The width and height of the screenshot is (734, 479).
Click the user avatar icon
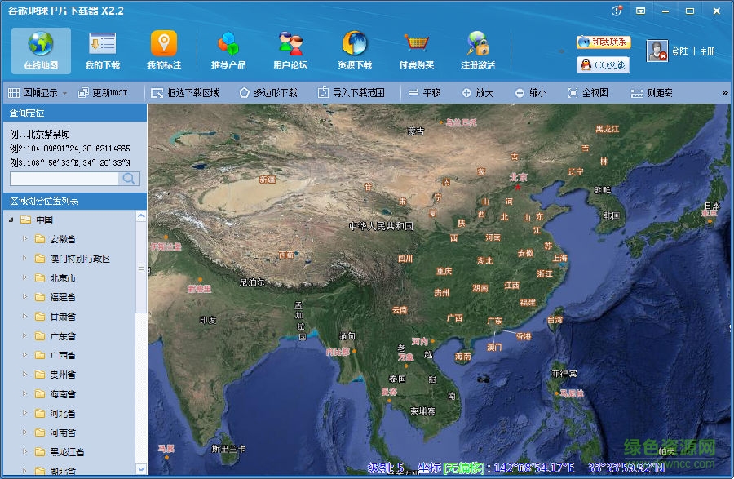pyautogui.click(x=657, y=51)
